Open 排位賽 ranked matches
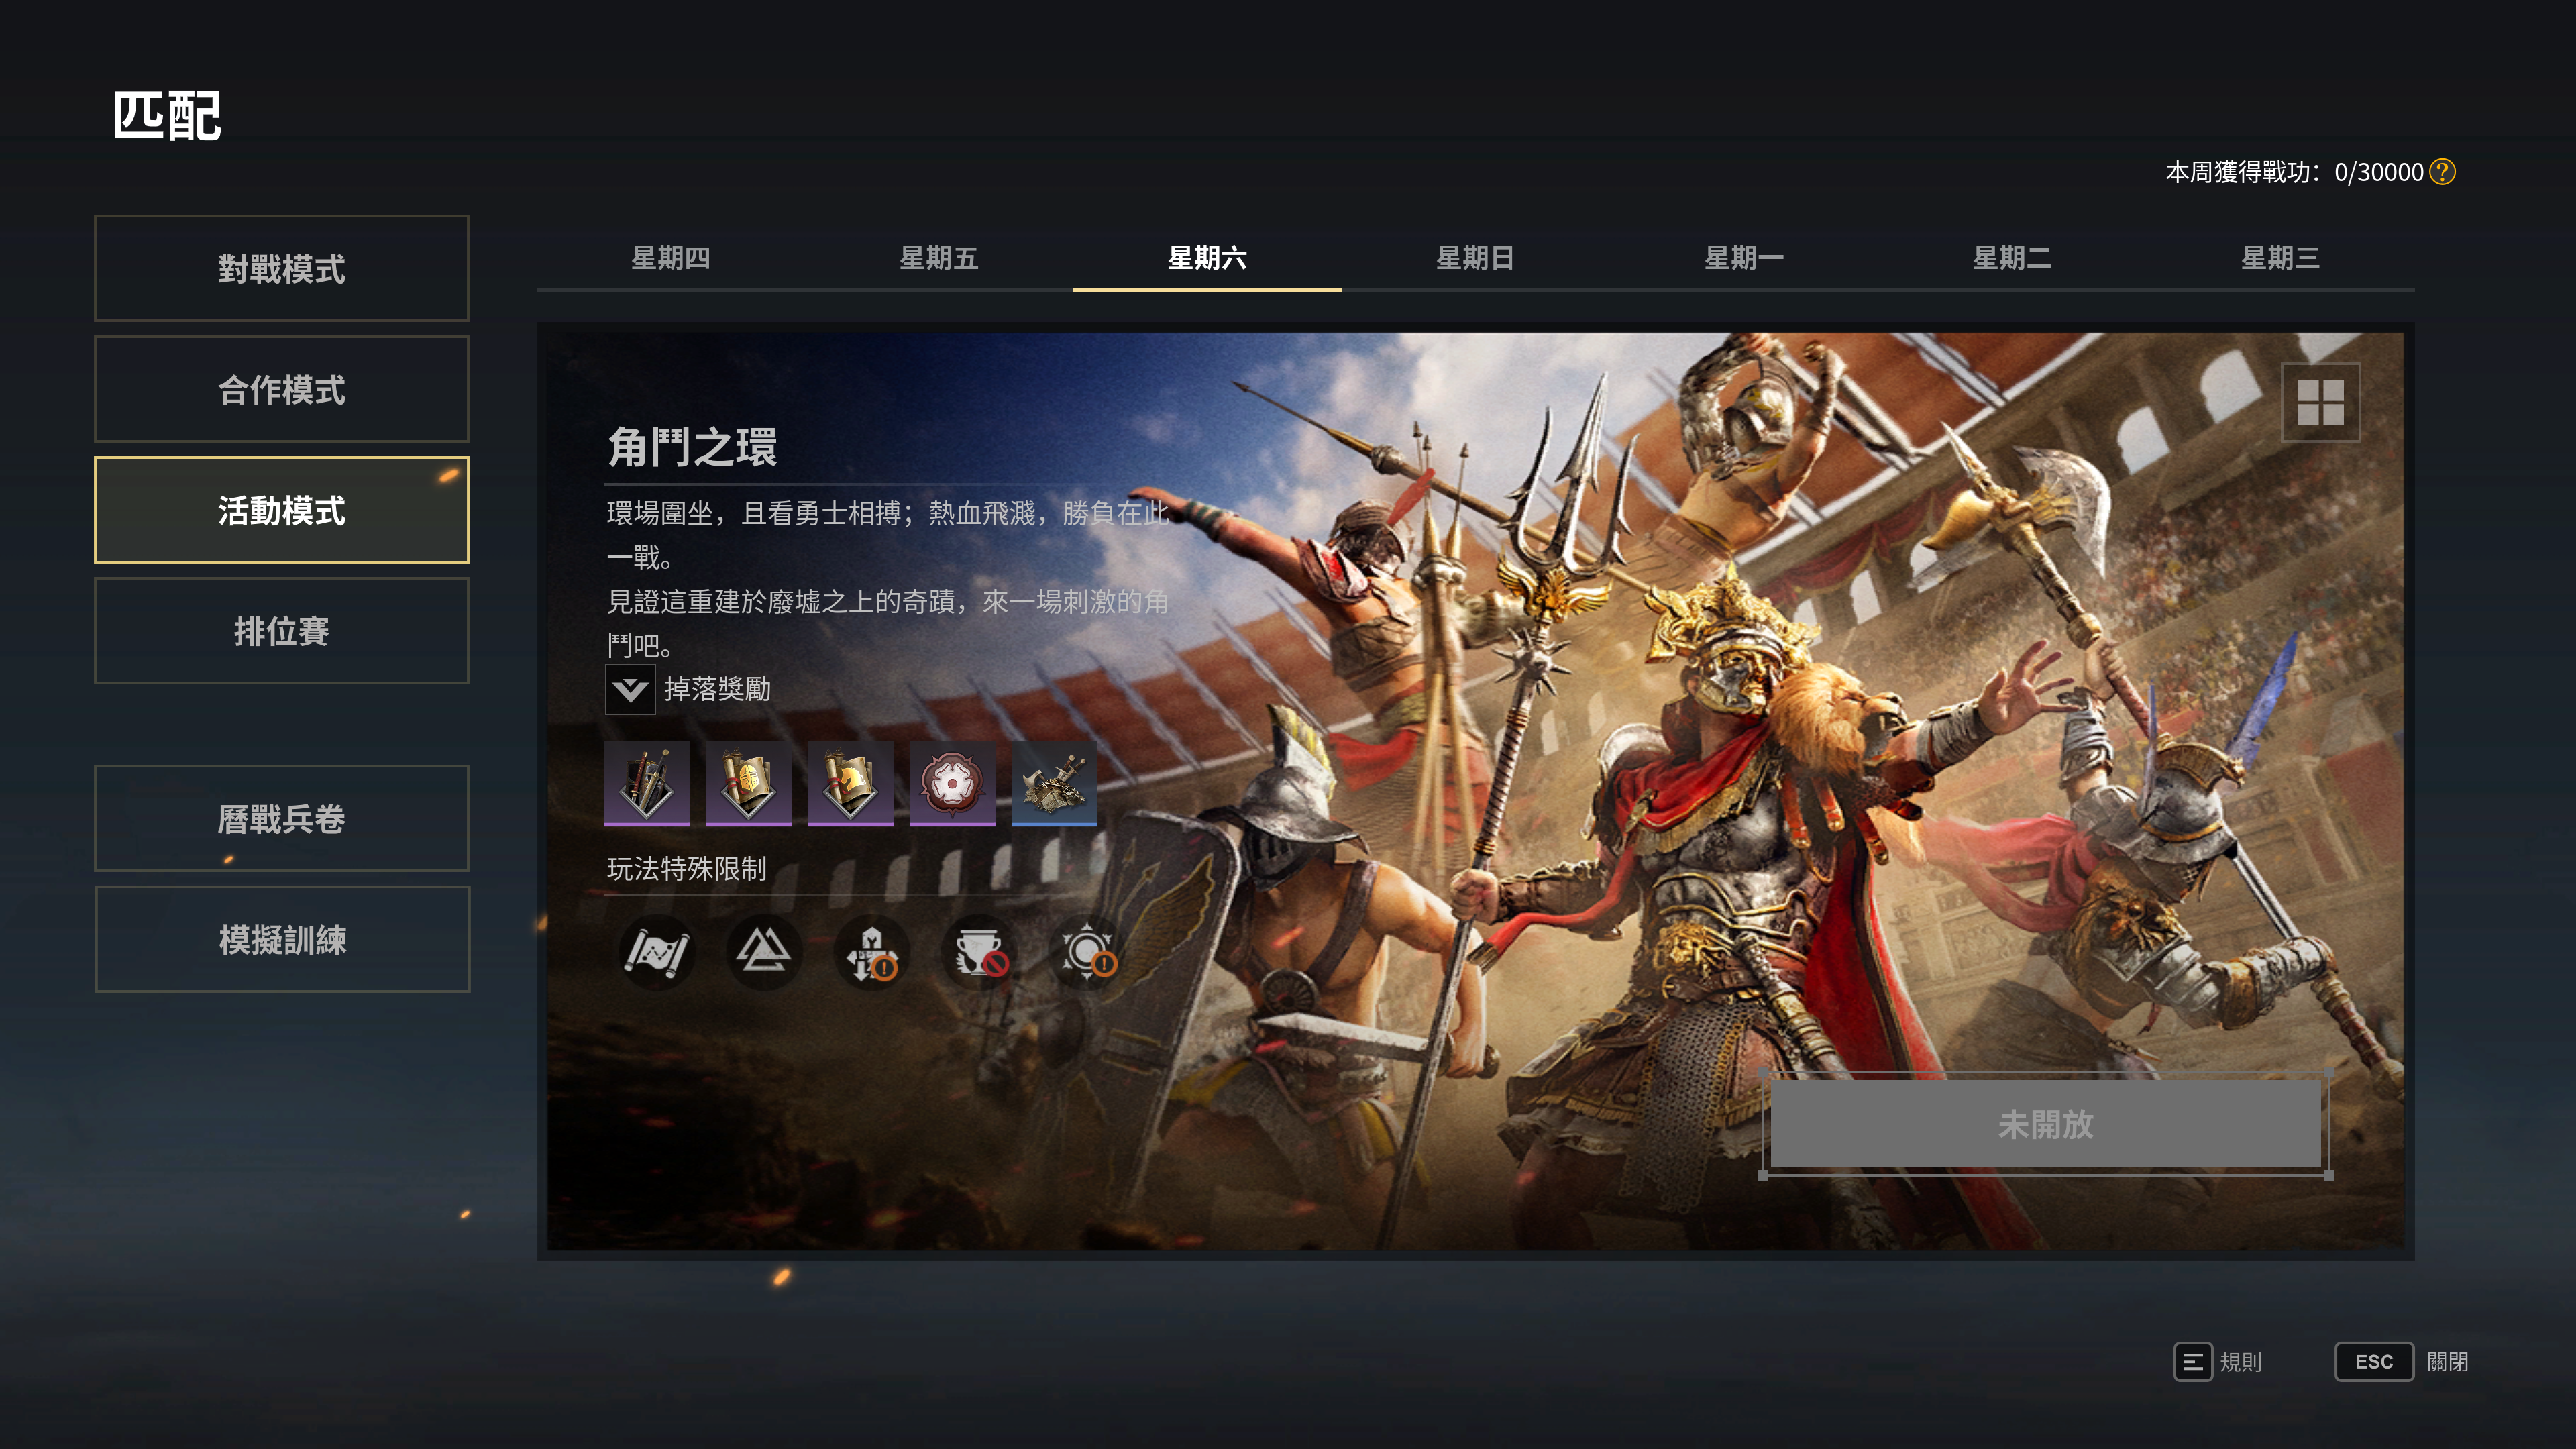The width and height of the screenshot is (2576, 1449). tap(282, 631)
